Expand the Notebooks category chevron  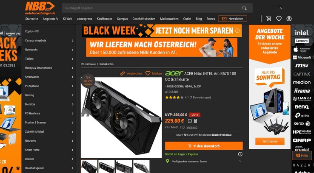[x=72, y=50]
